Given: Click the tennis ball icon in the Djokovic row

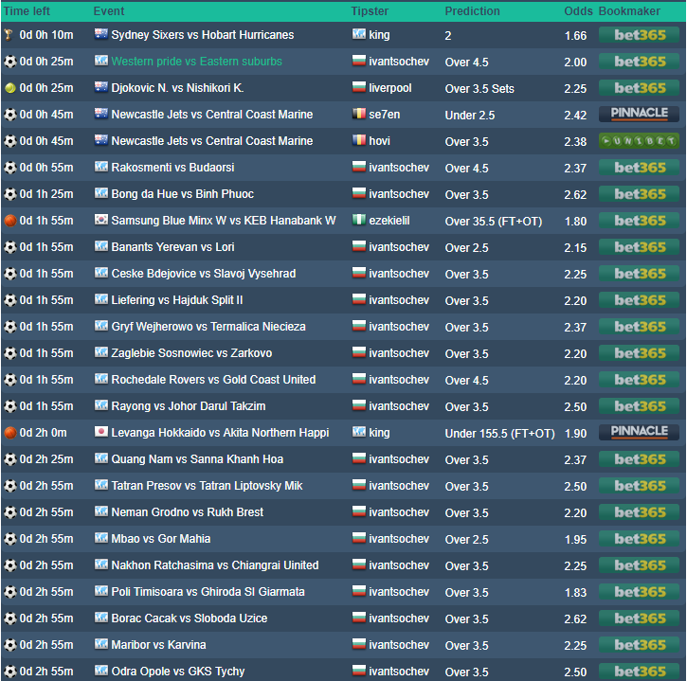Looking at the screenshot, I should tap(10, 88).
